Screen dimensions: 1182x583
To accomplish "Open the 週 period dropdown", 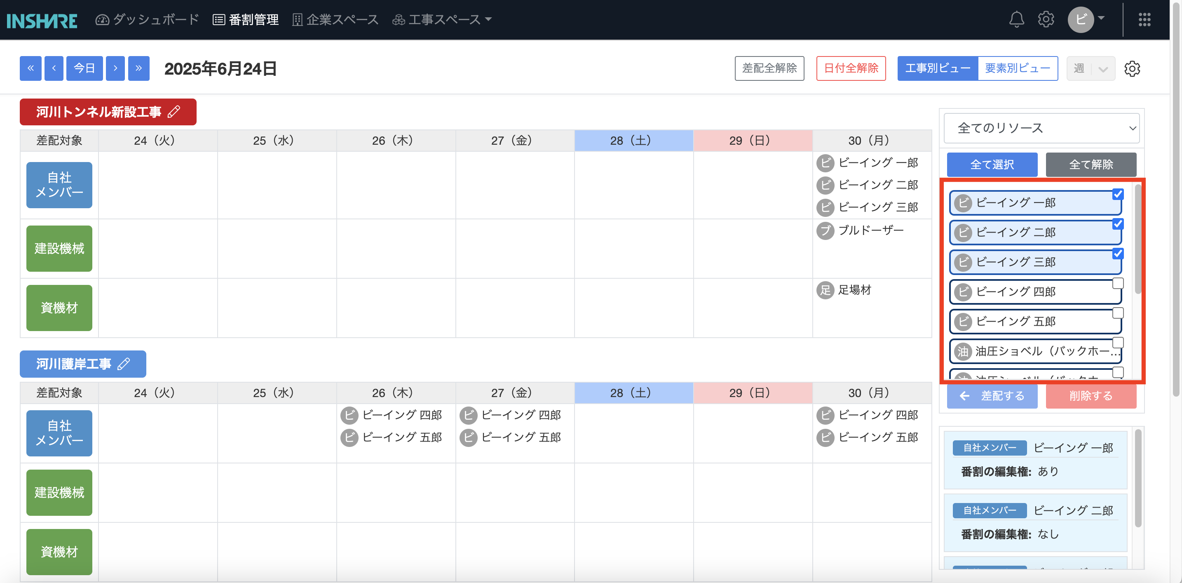I will point(1090,68).
